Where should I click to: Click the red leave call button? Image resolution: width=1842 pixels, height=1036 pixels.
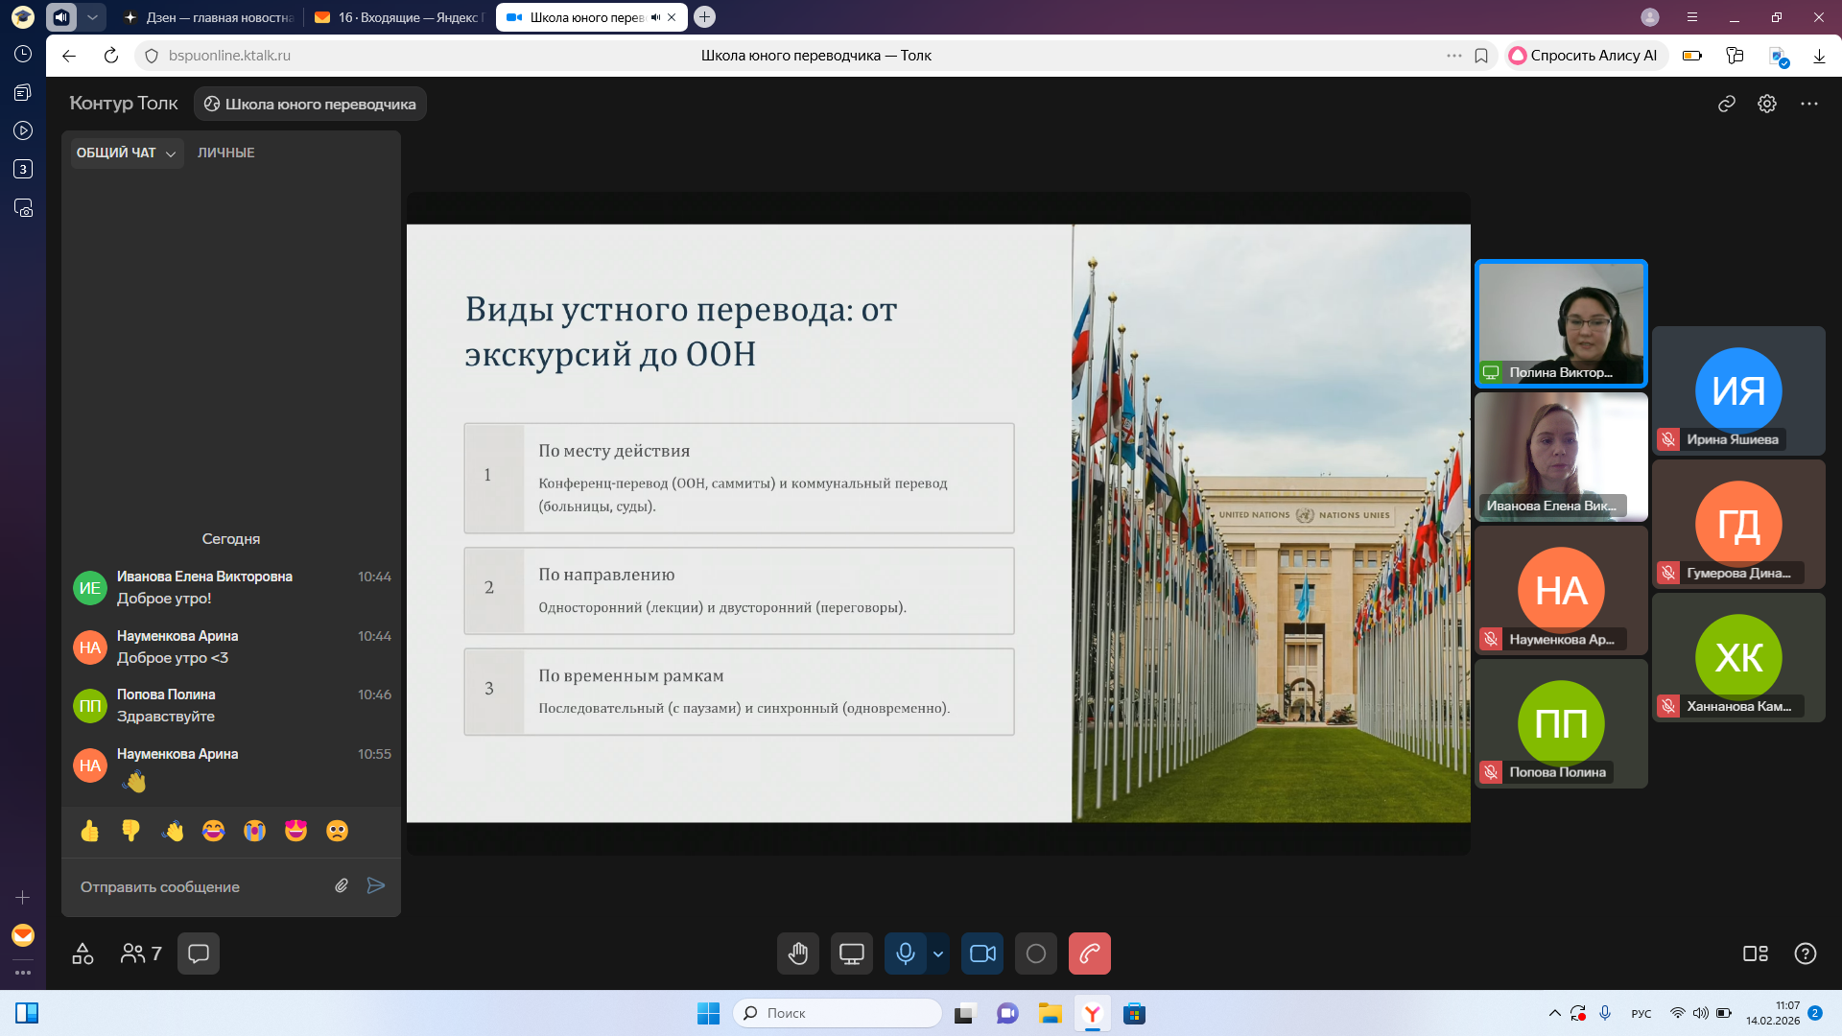point(1089,954)
